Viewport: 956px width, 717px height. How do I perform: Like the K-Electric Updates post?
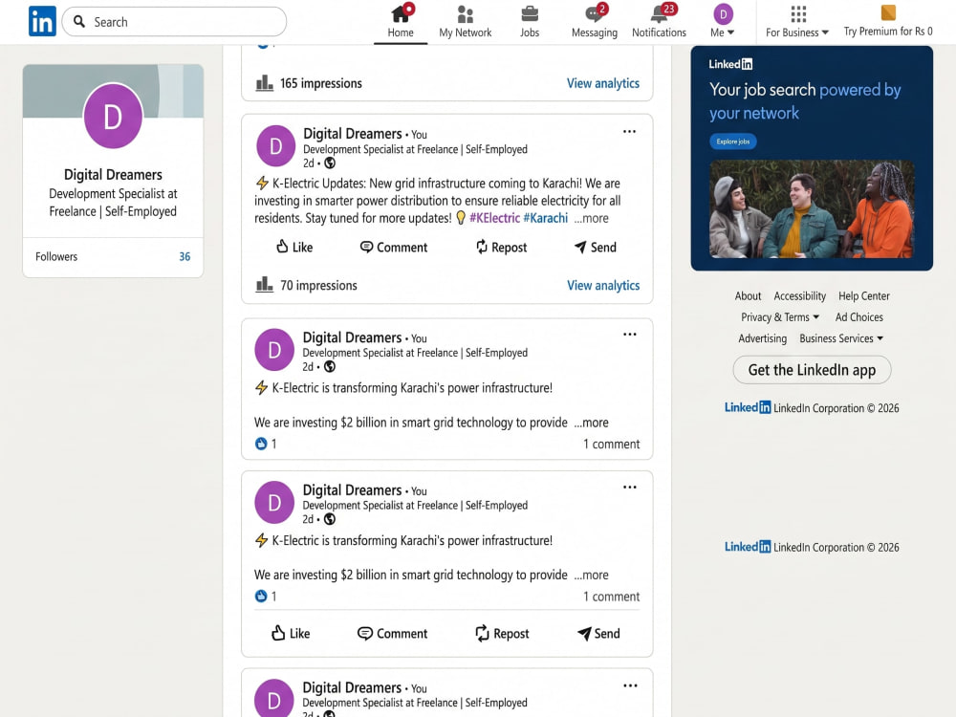click(x=294, y=247)
